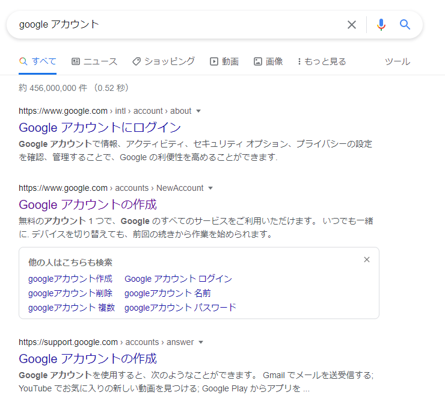
Task: Expand the arrow next to accounts › NewAccount URL
Action: (x=210, y=188)
